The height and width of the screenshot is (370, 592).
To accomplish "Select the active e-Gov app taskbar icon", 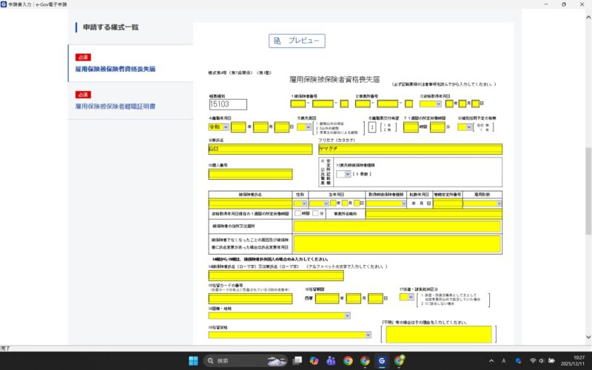I will tap(382, 361).
